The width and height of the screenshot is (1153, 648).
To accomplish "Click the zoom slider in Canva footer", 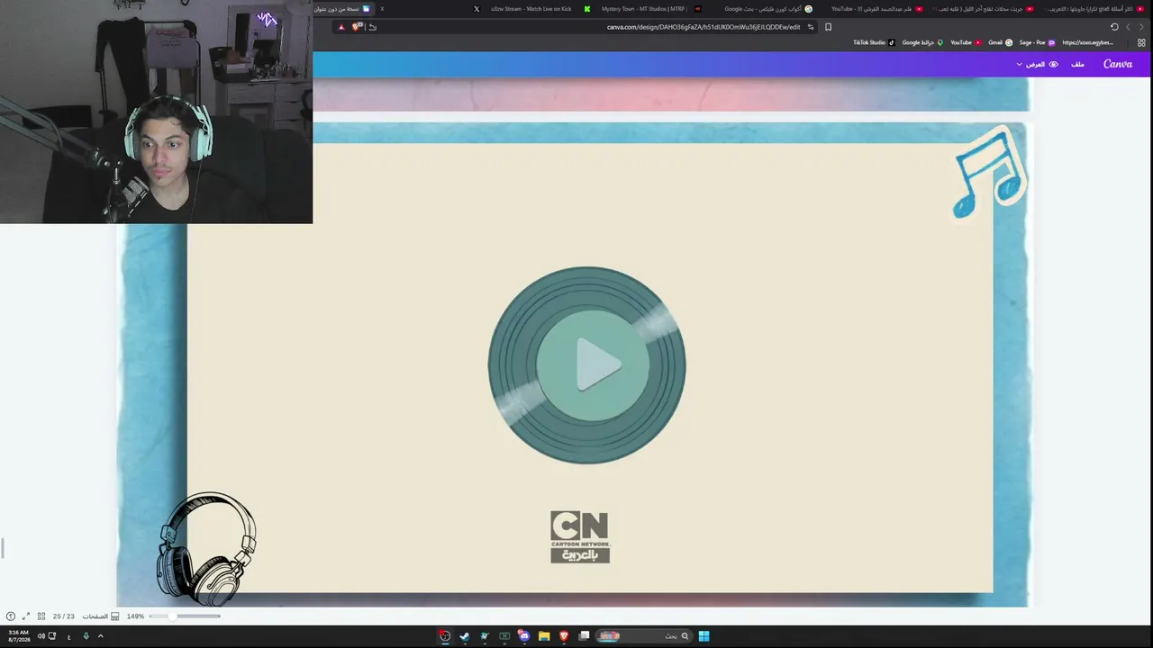I will point(185,616).
